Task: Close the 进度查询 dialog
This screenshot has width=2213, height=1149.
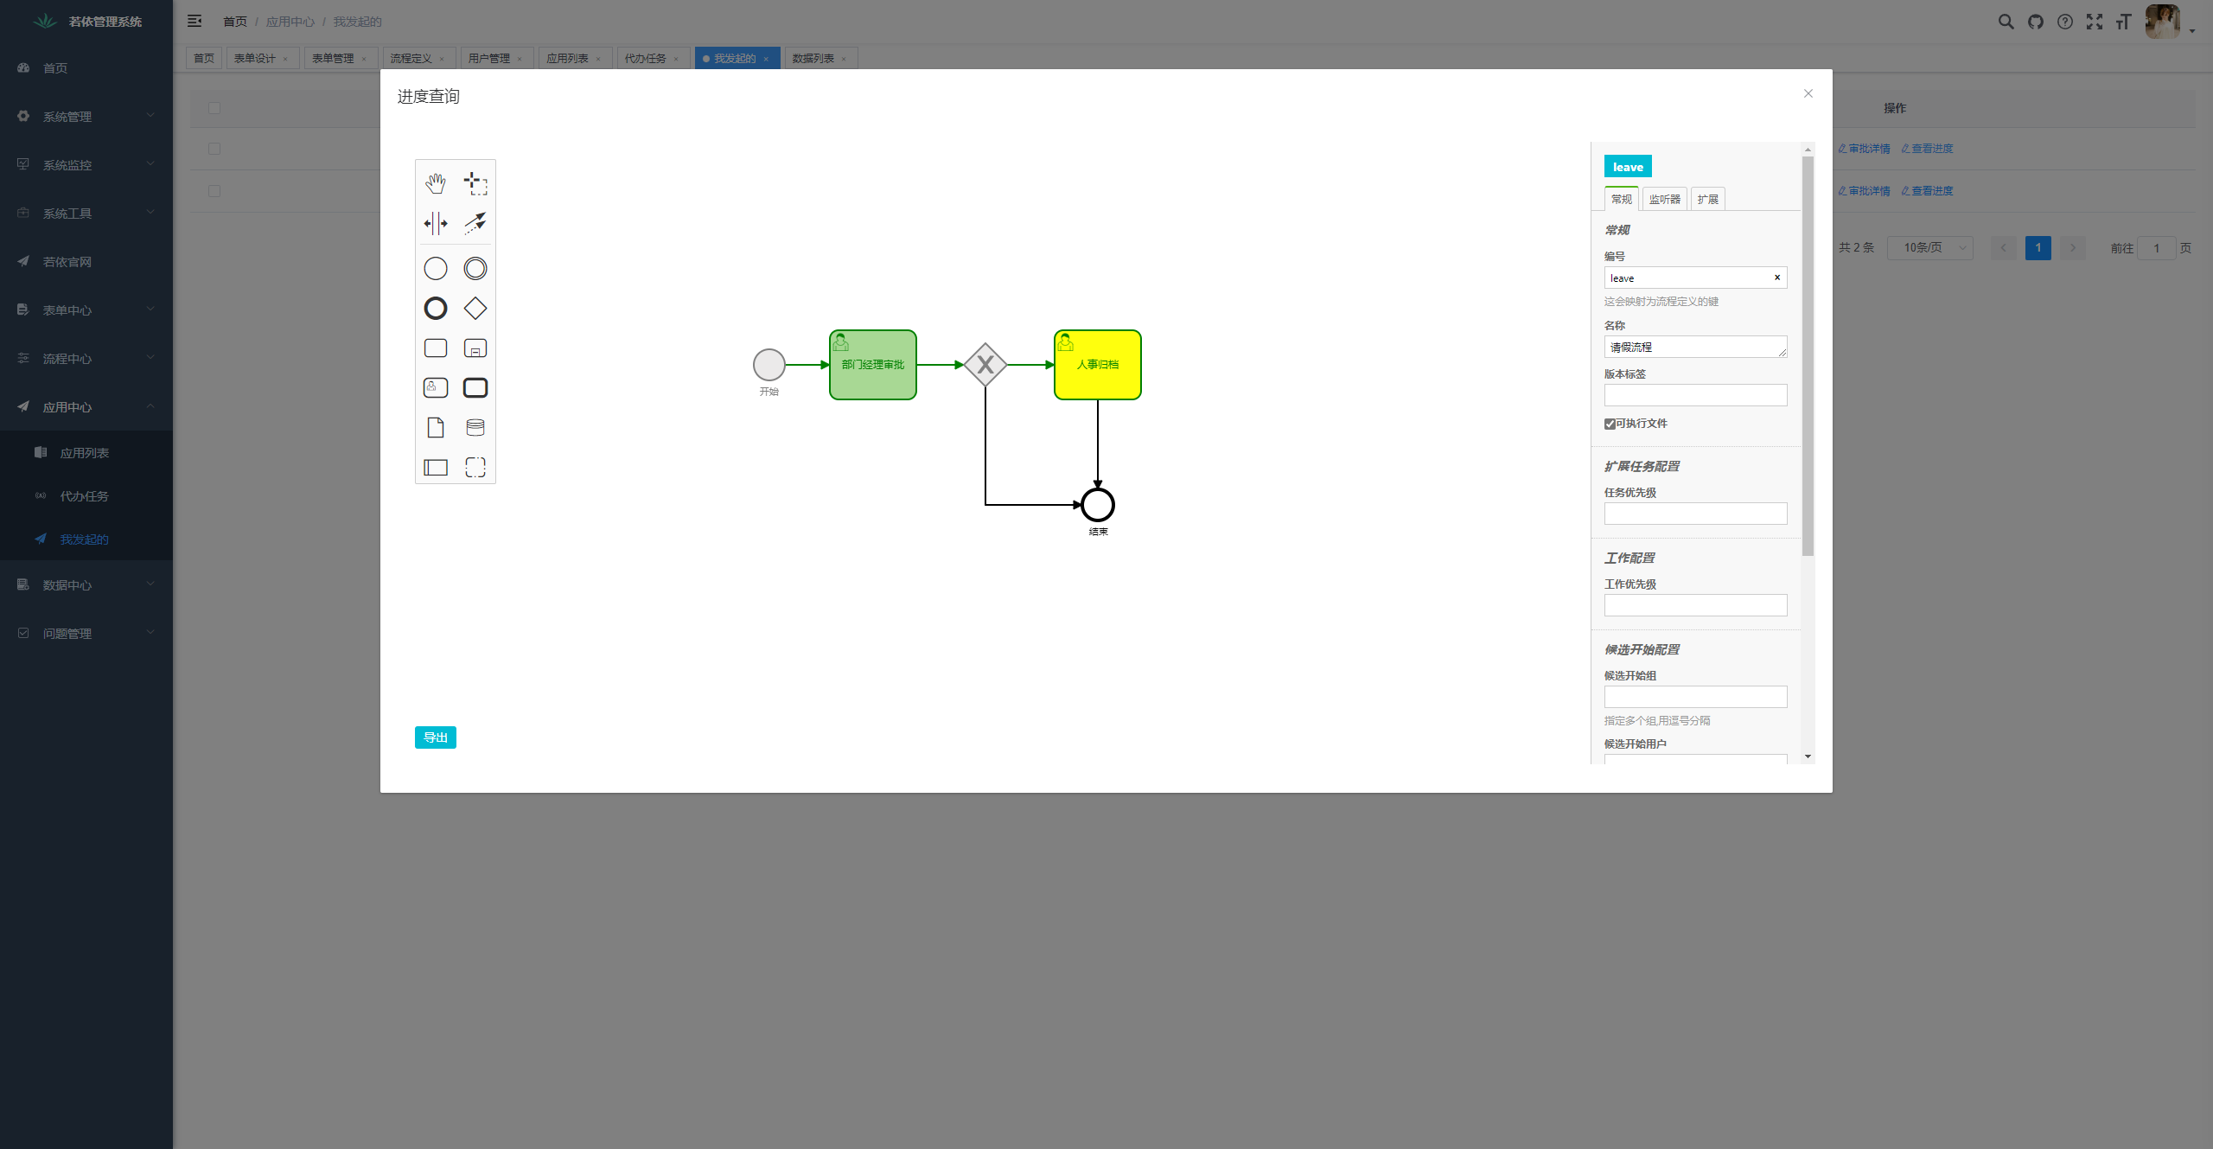Action: [1808, 93]
